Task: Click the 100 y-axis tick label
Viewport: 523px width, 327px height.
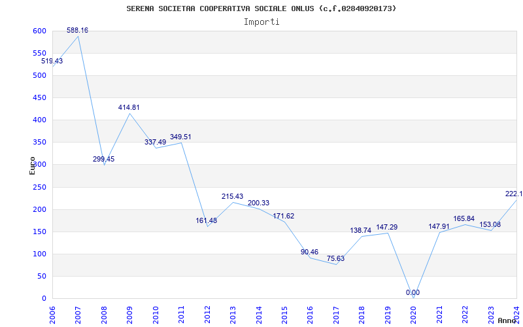Action: point(39,254)
